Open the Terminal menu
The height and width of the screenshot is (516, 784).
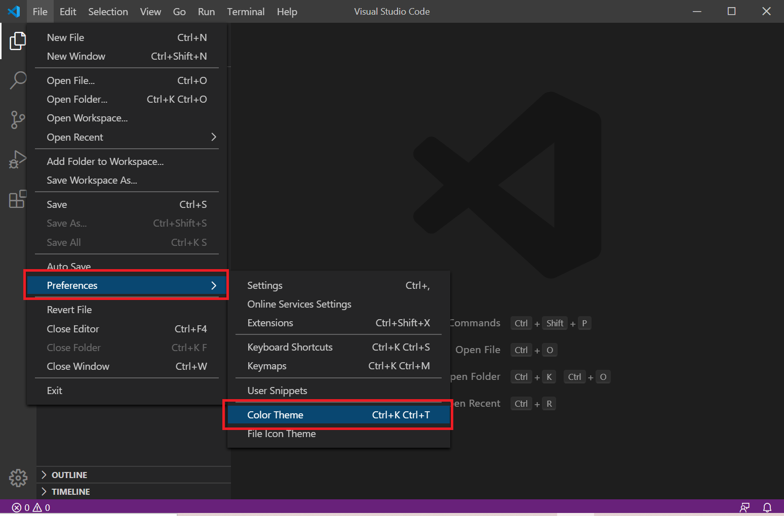246,12
